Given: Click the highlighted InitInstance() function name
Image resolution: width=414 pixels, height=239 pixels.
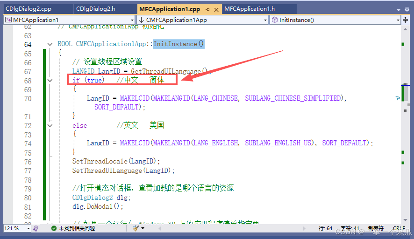Looking at the screenshot, I should pos(179,44).
